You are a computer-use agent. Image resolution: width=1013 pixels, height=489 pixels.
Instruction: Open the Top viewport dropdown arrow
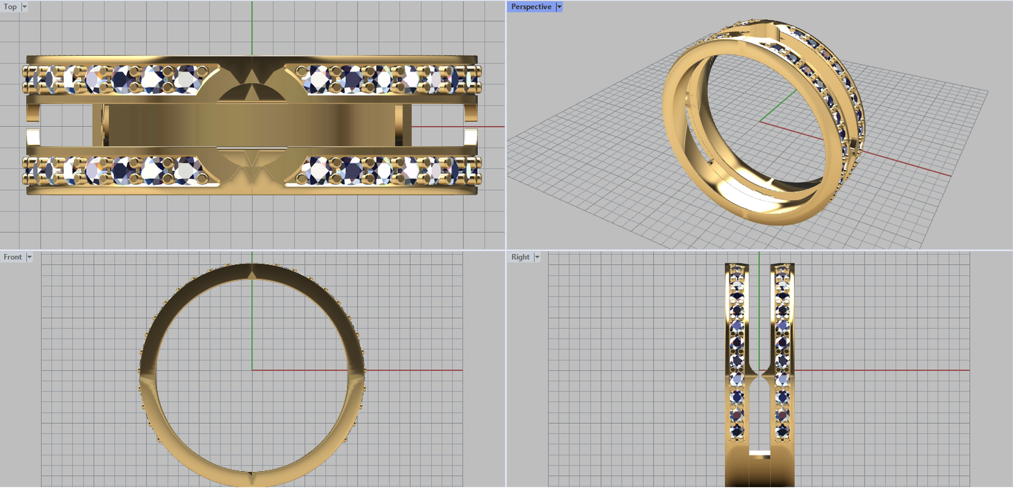25,7
